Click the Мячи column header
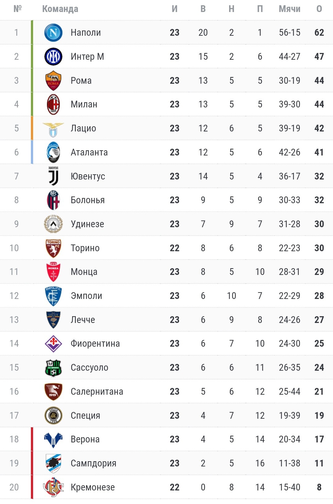333x504 pixels. 289,9
